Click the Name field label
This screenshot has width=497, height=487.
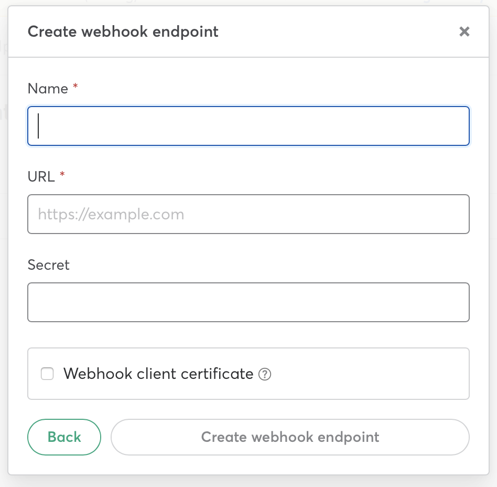pyautogui.click(x=48, y=89)
